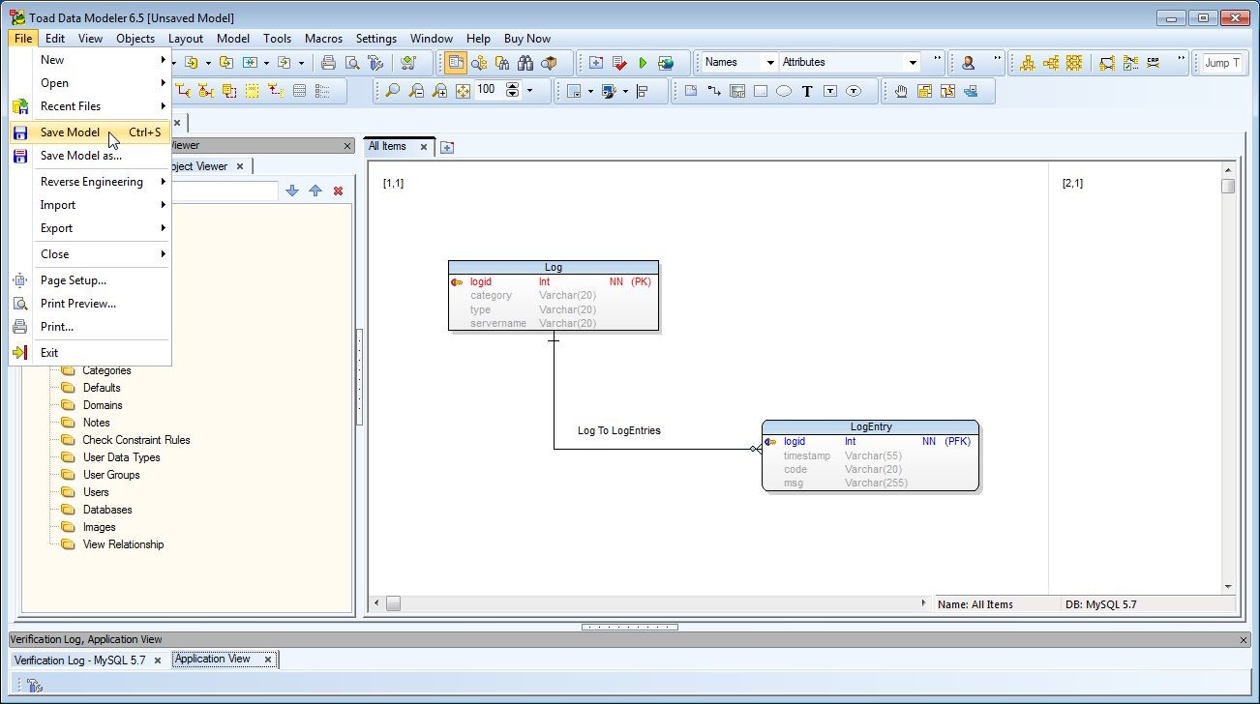1260x704 pixels.
Task: Choose Exit from File menu
Action: coord(89,353)
